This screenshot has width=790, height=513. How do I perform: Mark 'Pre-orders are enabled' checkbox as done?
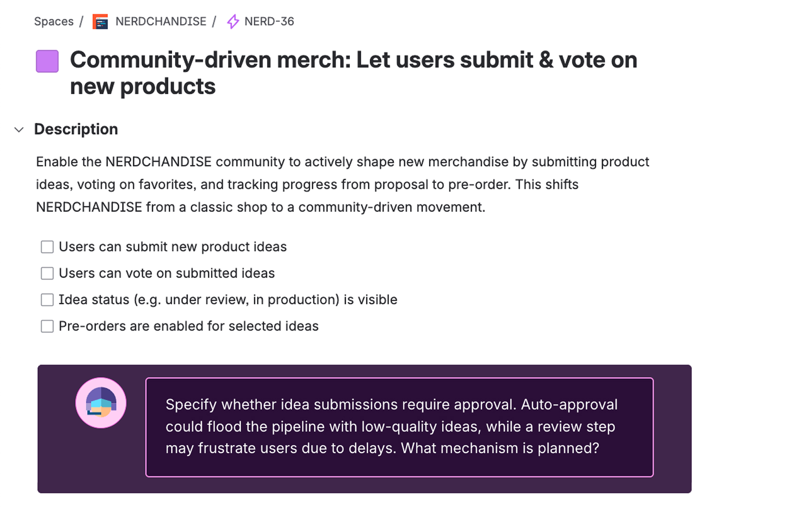[47, 326]
